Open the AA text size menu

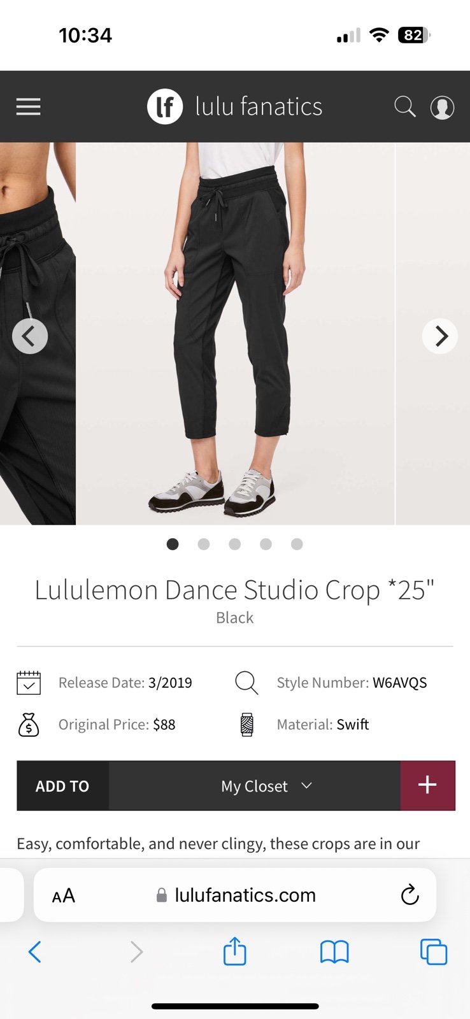point(64,895)
